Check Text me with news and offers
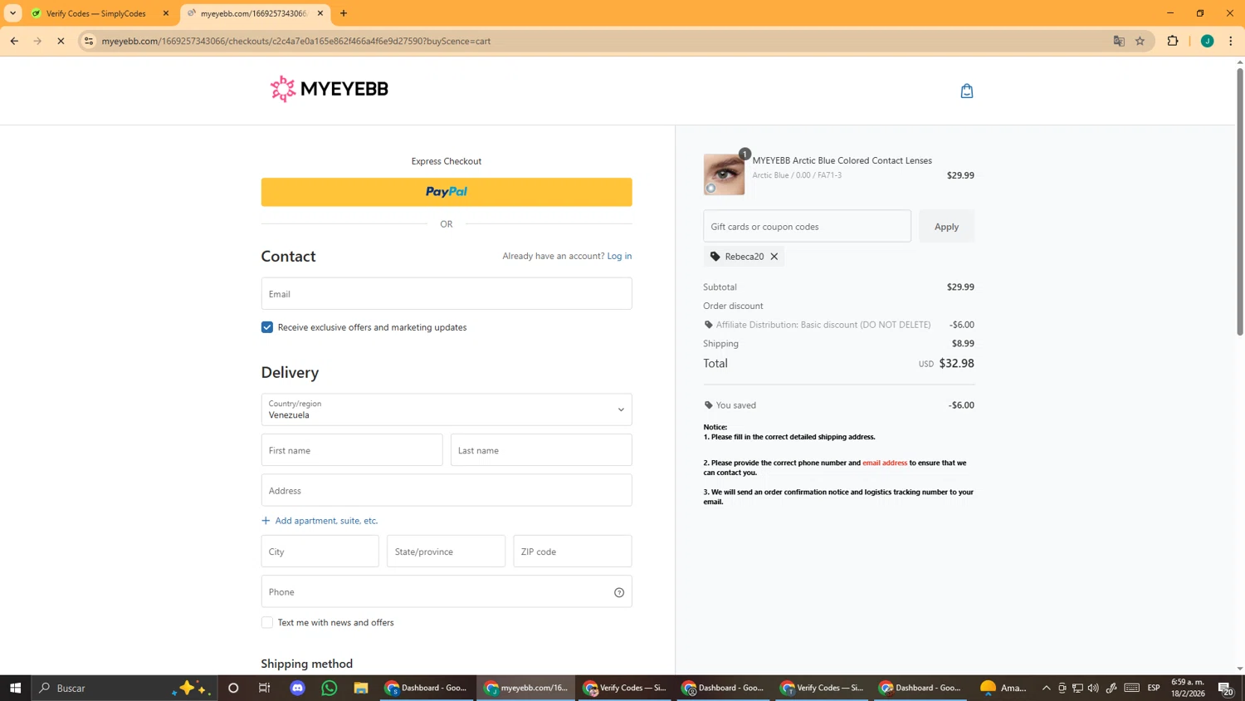1245x701 pixels. [267, 622]
